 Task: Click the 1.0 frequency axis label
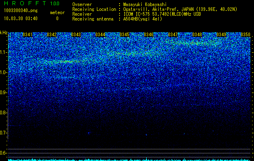click(x=3, y=73)
